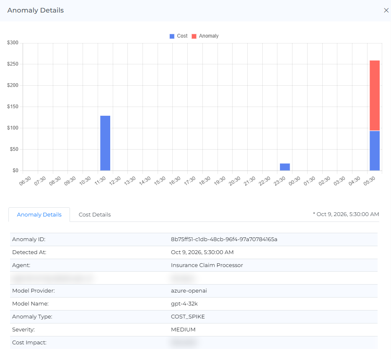The width and height of the screenshot is (391, 359).
Task: Click the Model Provider field label
Action: (34, 291)
